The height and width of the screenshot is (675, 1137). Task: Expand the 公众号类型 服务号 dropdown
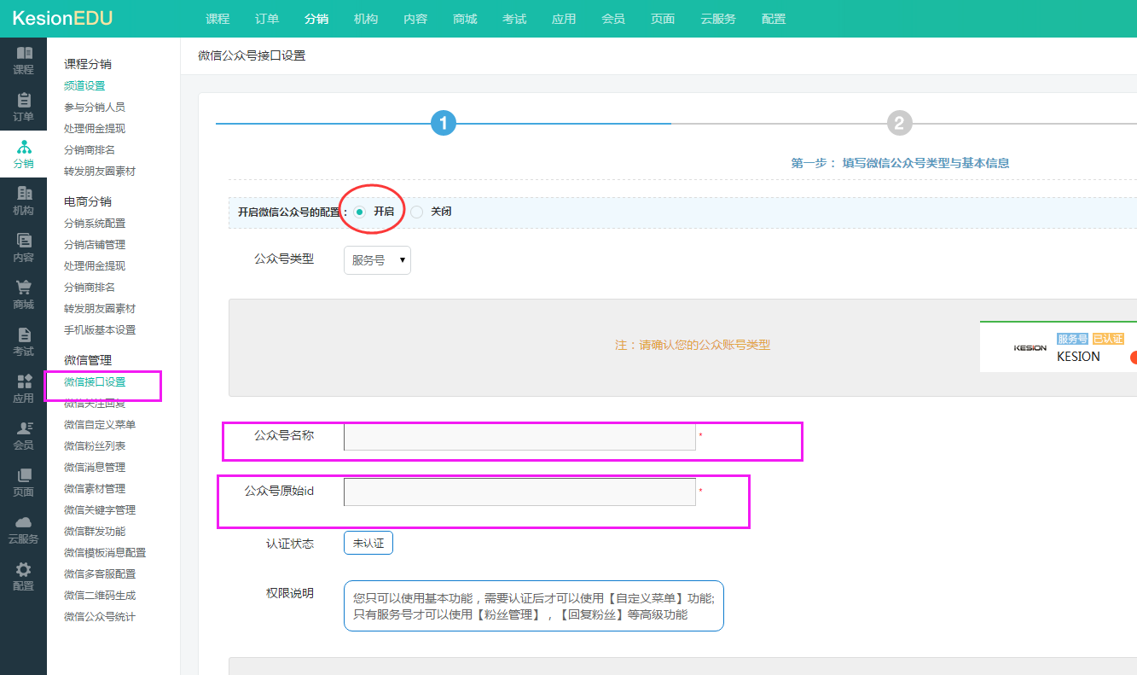click(x=377, y=260)
